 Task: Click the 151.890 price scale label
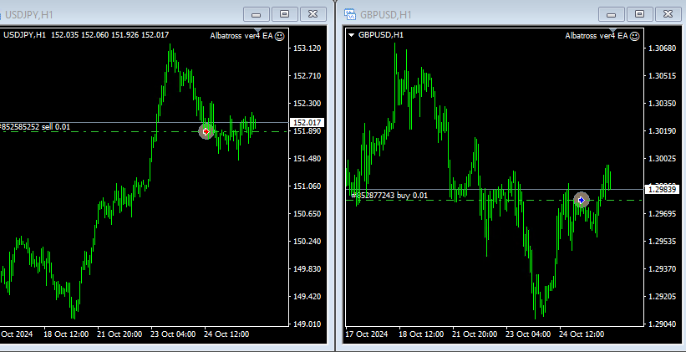pyautogui.click(x=307, y=131)
